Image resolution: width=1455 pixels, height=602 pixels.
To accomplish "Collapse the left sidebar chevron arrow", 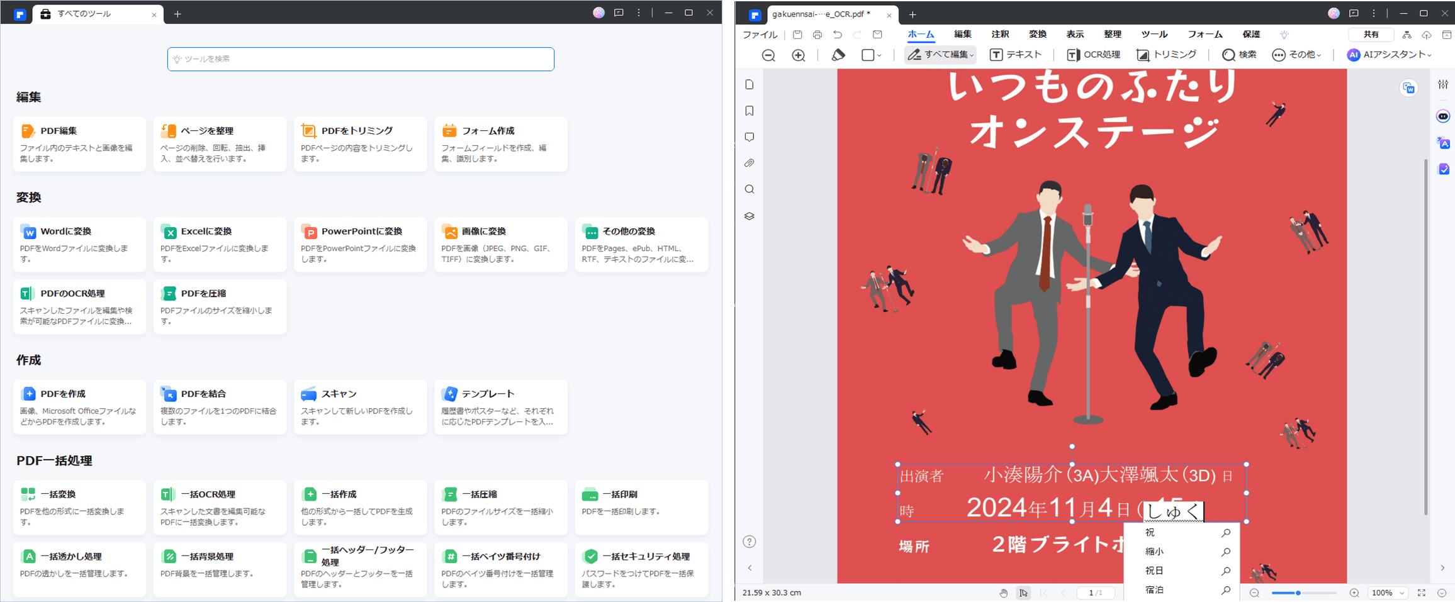I will click(750, 568).
